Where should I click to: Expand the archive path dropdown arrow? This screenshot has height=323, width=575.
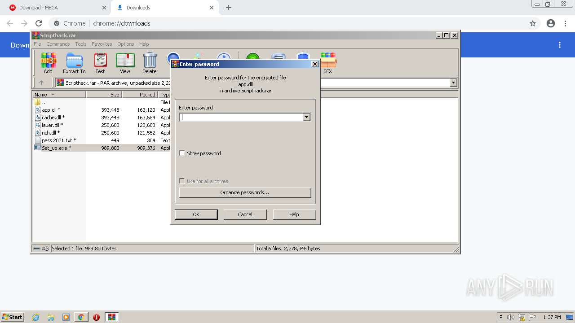453,83
